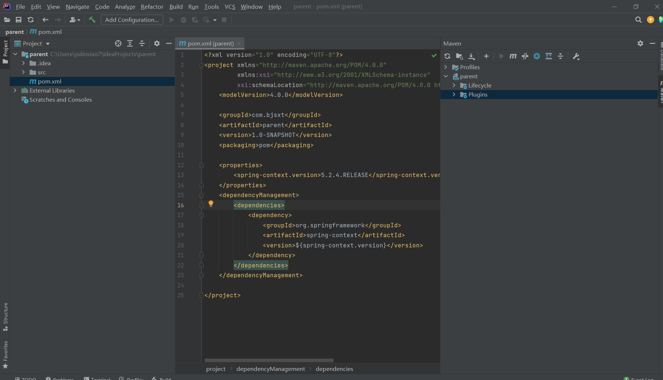Viewport: 663px width, 380px height.
Task: Synchronize files using main toolbar reload icon
Action: (31, 20)
